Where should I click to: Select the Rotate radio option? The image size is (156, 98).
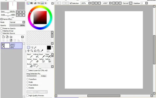tap(28, 88)
